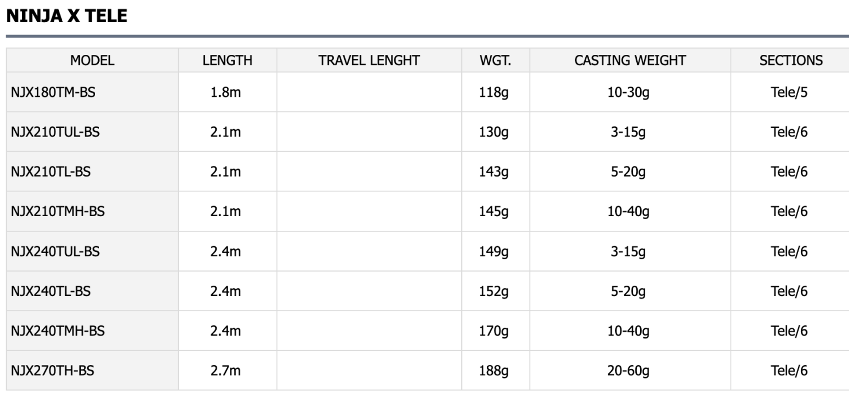Screen dimensions: 849x395
Task: Select the NJX240TUL-BS model cell
Action: (x=55, y=251)
